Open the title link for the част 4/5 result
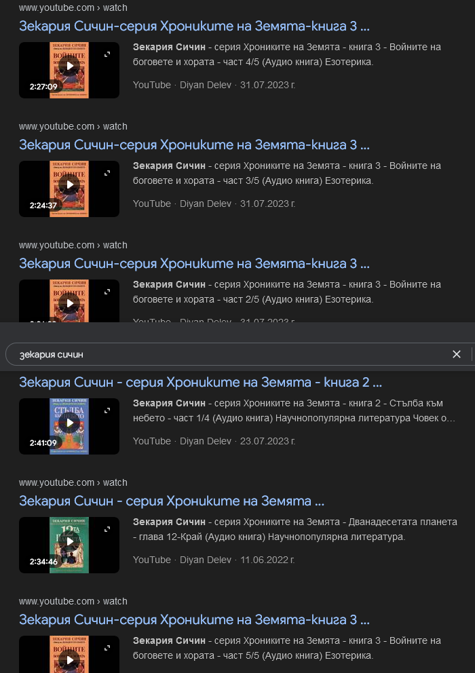The width and height of the screenshot is (475, 673). [x=194, y=26]
